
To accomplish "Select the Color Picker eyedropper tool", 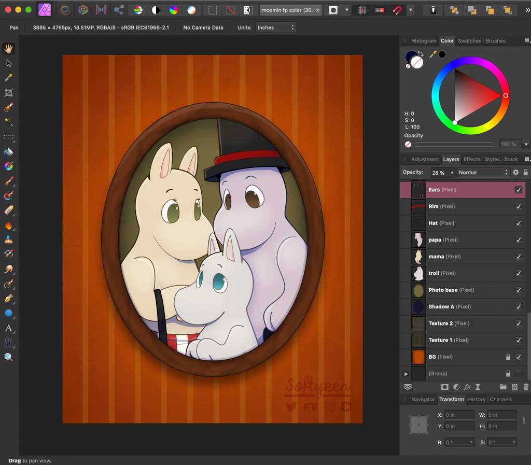I will (8, 78).
